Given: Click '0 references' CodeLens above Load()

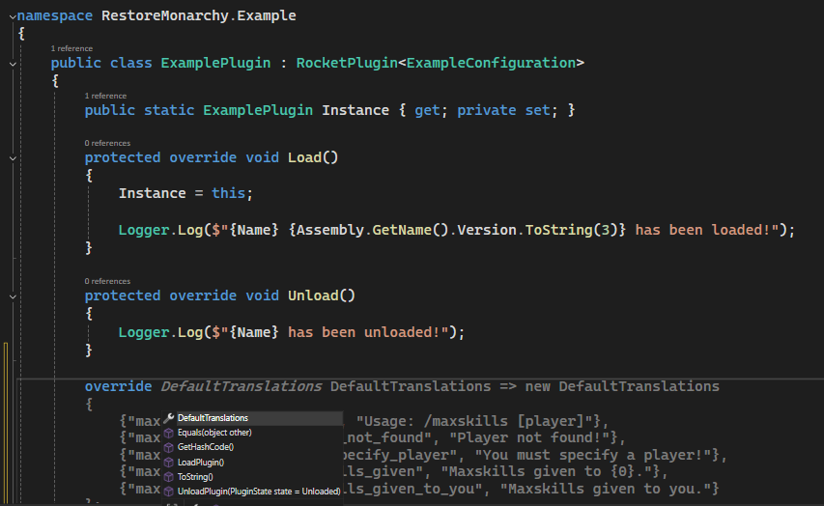Looking at the screenshot, I should pos(107,143).
